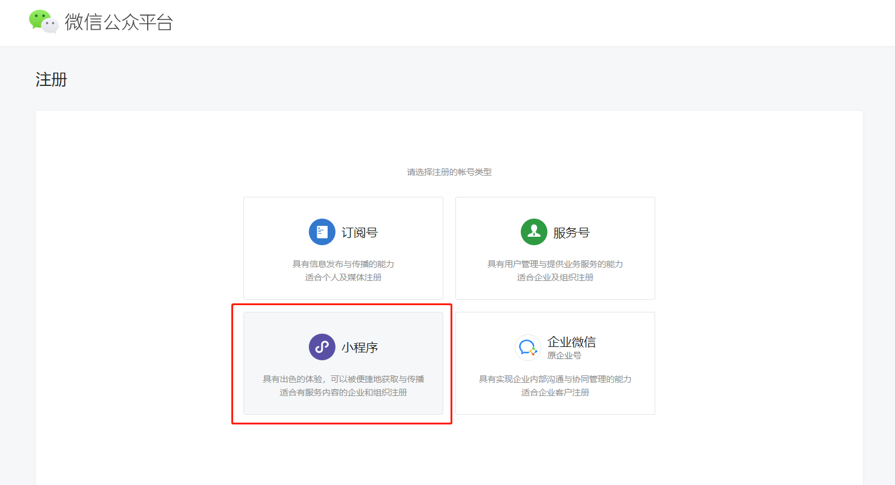Click text 具有实现企业内部沟通与协同管理的能力

pos(555,379)
